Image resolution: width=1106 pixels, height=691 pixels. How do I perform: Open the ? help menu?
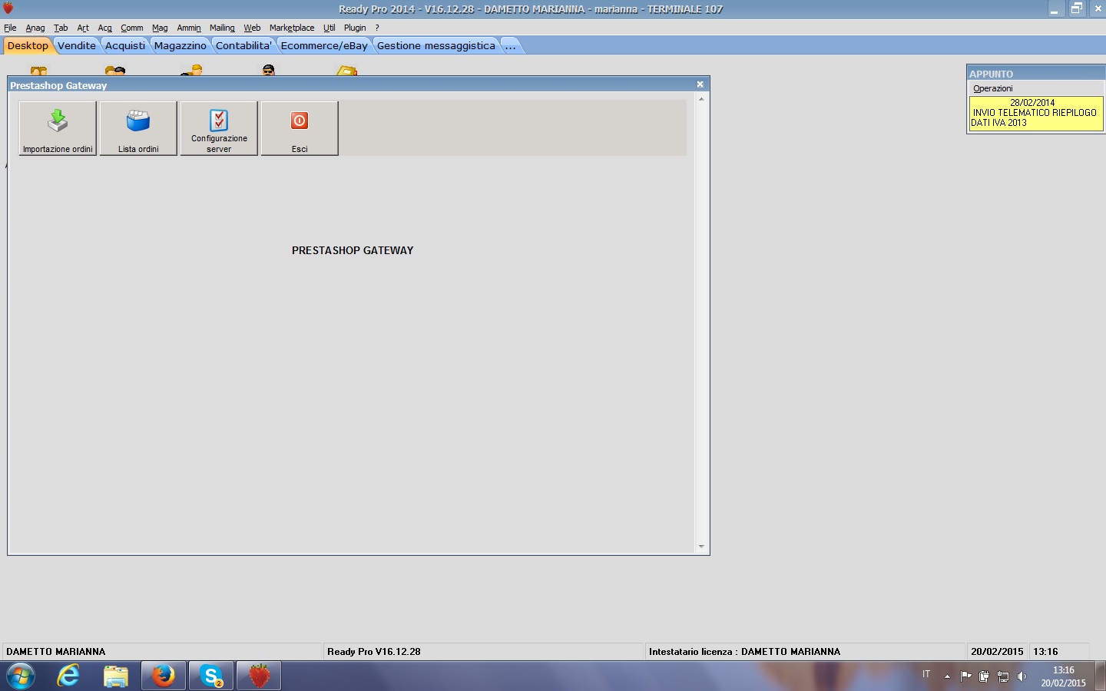(x=377, y=28)
